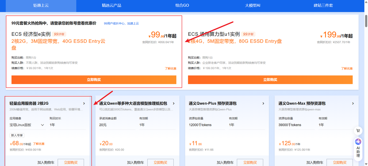Open 了解优惠 under the ¥99 ECS plan

(170, 69)
